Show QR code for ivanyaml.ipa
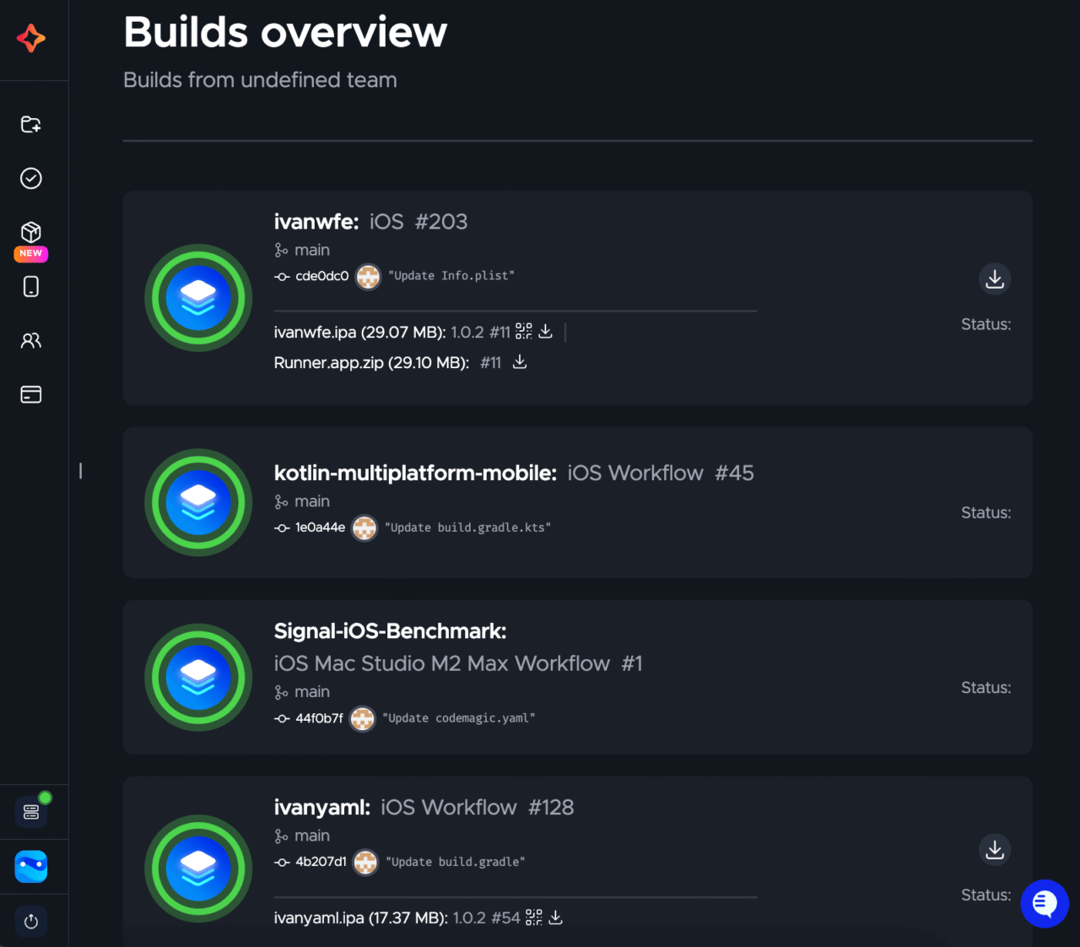This screenshot has width=1080, height=947. 534,917
